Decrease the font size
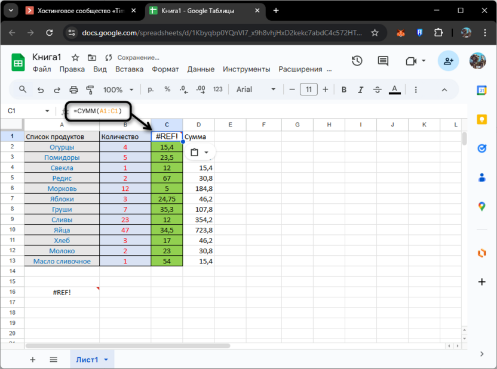Screen dimensions: 497x369 point(292,89)
